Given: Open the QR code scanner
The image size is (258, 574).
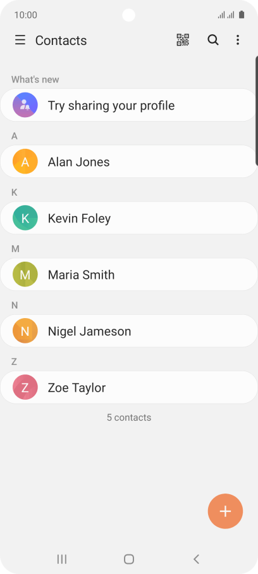Looking at the screenshot, I should point(183,40).
